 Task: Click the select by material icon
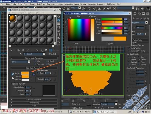[x=58, y=42]
